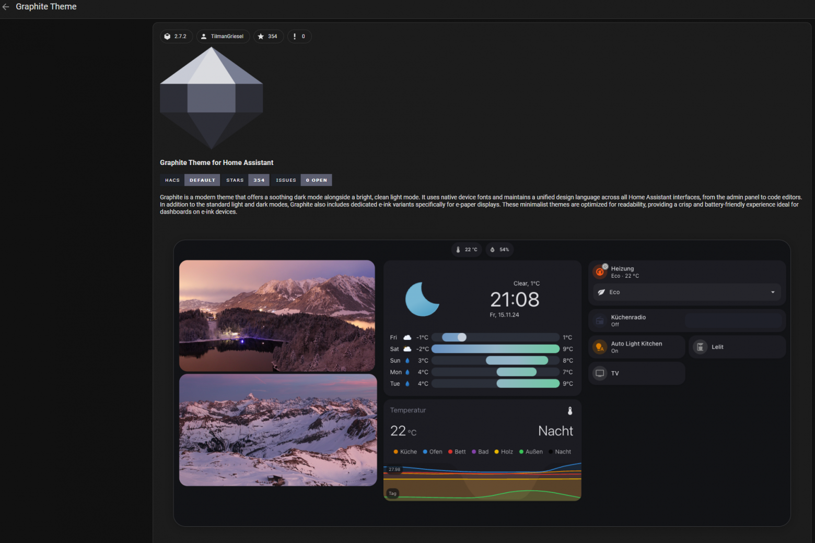Click the 22 °C thermometer chip at top
The height and width of the screenshot is (543, 815).
point(467,250)
